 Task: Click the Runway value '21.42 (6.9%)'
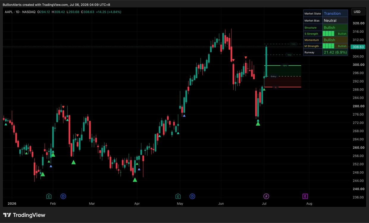335,52
